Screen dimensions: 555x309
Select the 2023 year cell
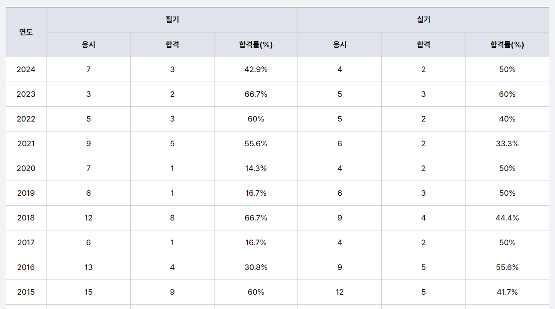point(26,94)
